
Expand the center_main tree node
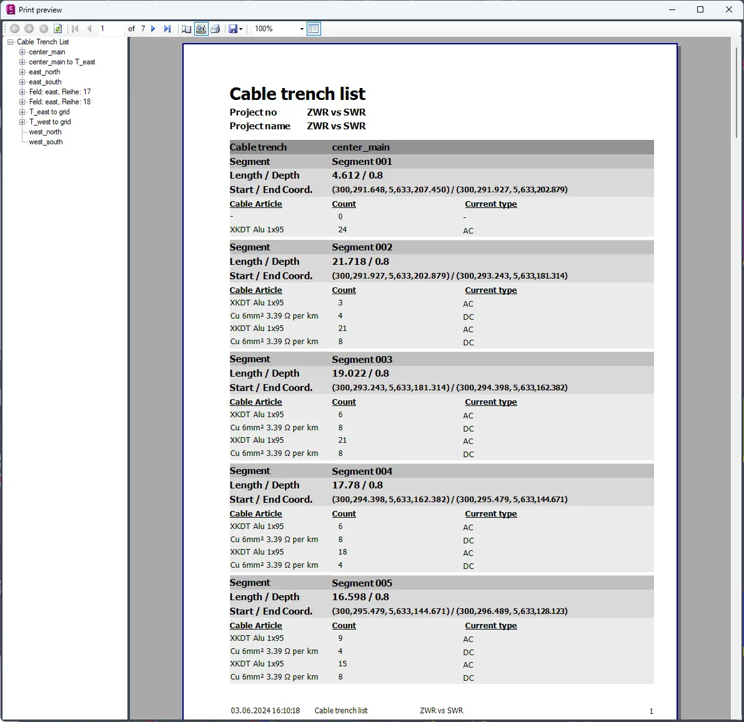click(x=22, y=52)
